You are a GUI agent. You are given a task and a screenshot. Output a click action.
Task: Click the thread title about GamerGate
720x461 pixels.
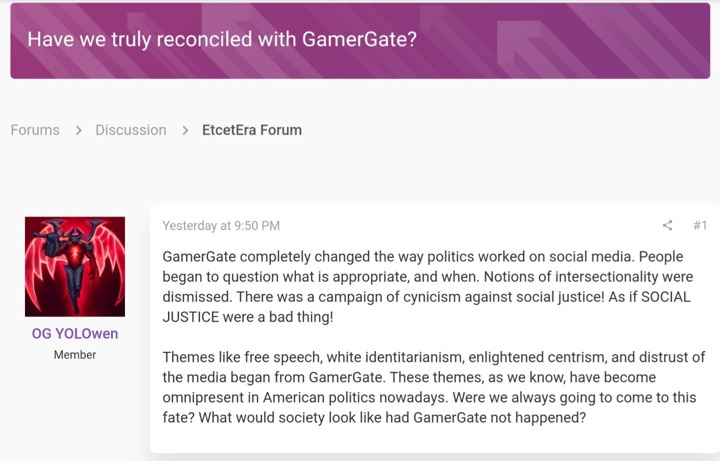(x=222, y=40)
